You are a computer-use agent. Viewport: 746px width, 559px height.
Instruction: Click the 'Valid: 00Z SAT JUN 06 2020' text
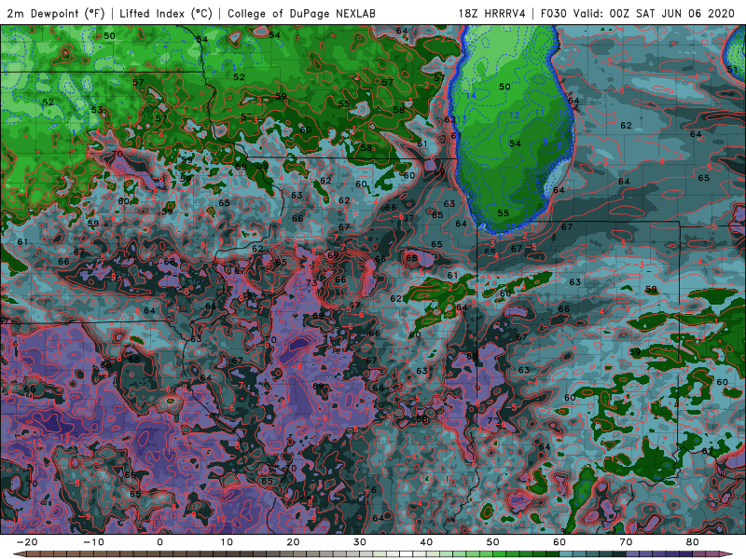pos(655,14)
